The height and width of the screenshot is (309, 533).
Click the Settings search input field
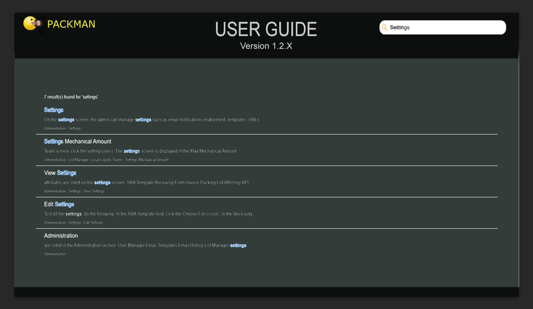pos(444,27)
